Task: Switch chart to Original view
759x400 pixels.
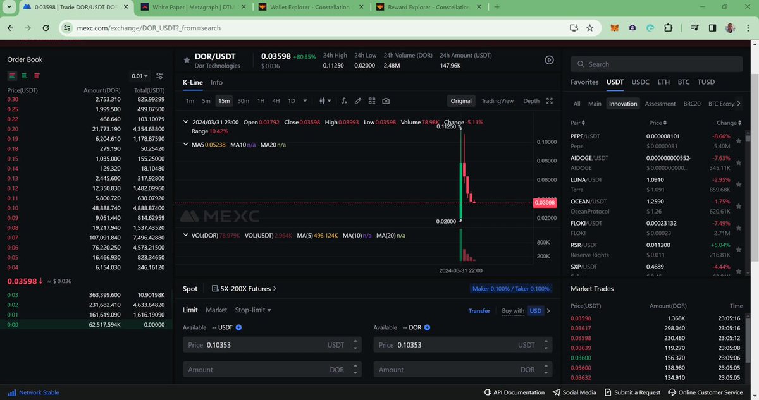Action: 461,101
